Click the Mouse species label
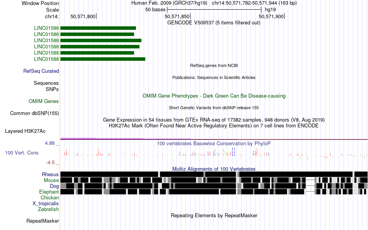This screenshot has height=230, width=368. (x=51, y=180)
